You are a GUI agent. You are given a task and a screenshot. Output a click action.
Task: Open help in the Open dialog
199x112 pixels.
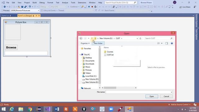pos(172,44)
